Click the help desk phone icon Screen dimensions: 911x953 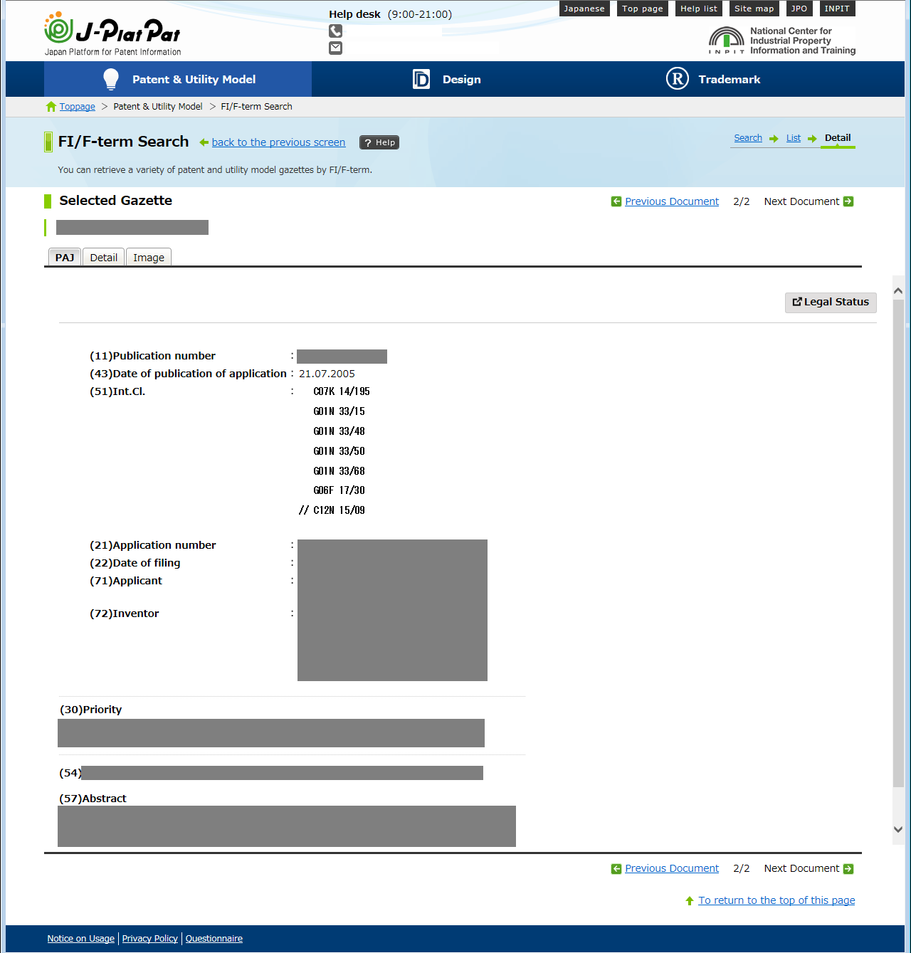335,31
